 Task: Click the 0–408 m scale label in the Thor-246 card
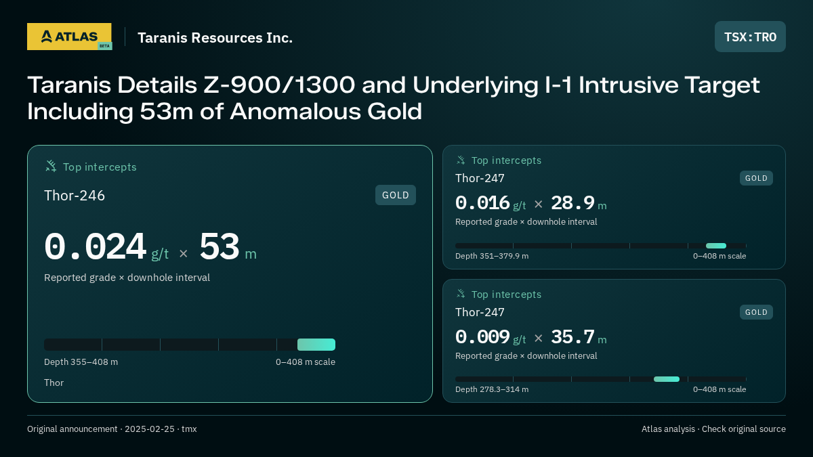(306, 362)
